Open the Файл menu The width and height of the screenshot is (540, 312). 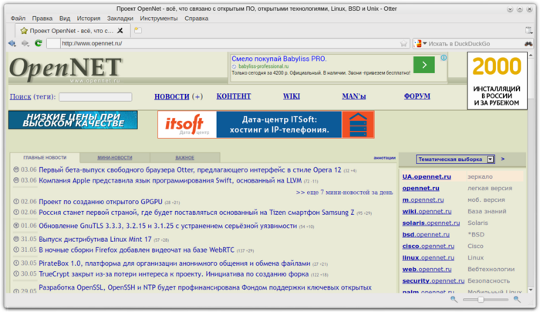pos(18,18)
